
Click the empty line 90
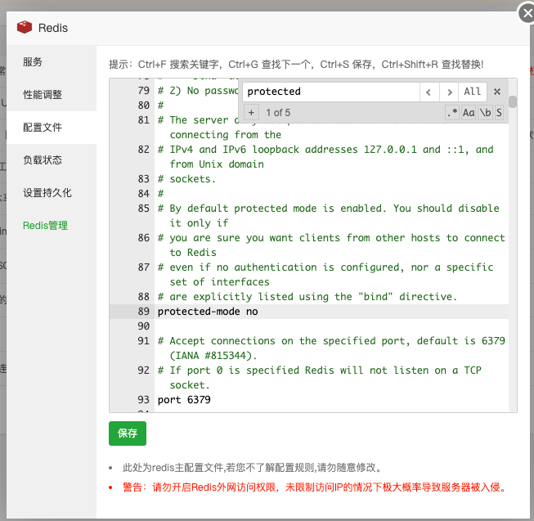coord(333,326)
